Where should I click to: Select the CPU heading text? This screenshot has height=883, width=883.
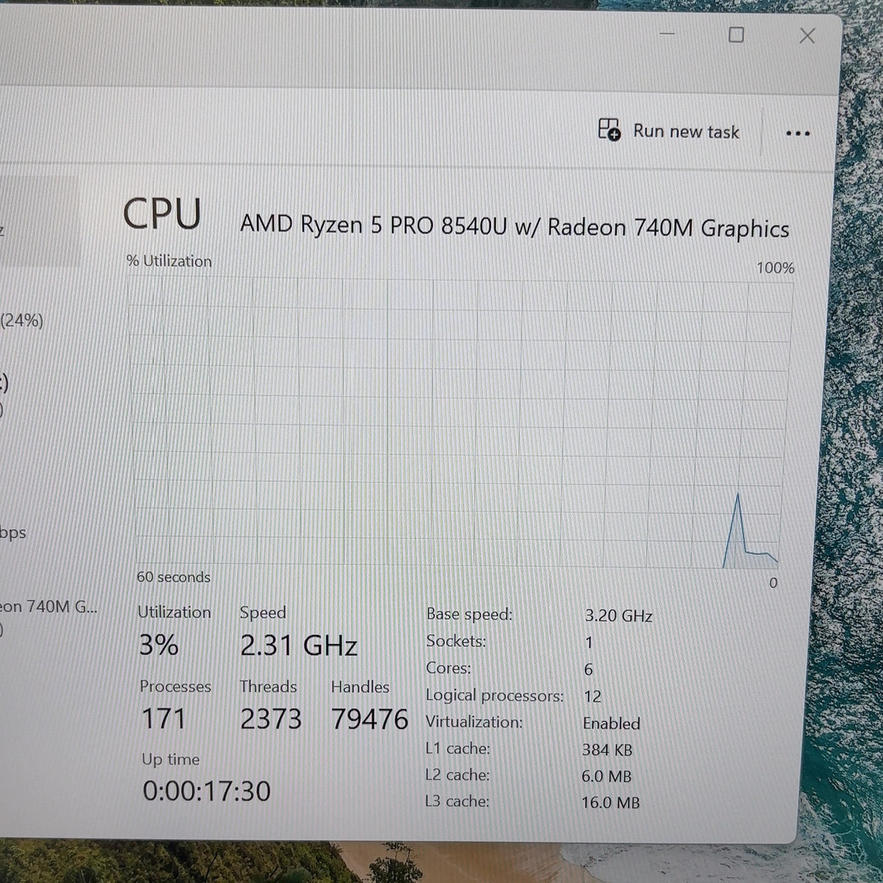point(162,214)
